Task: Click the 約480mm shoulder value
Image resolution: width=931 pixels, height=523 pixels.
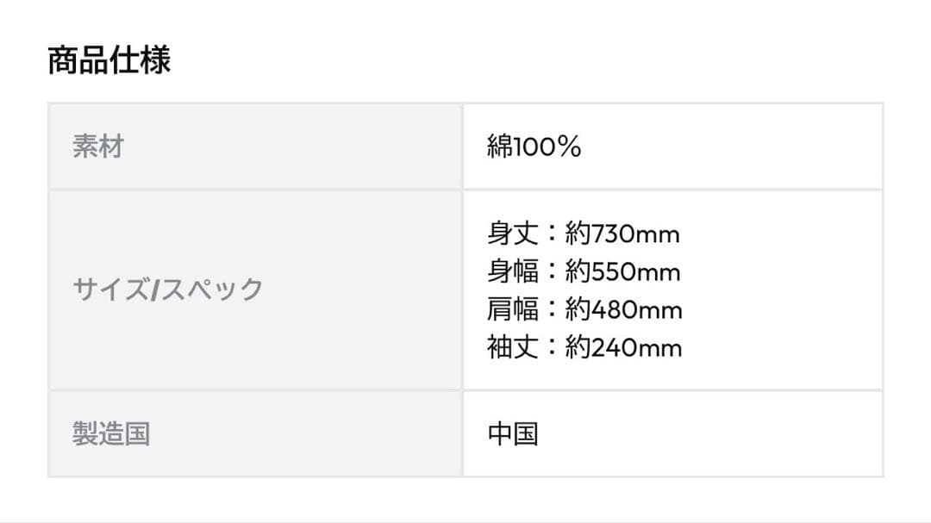Action: 623,309
